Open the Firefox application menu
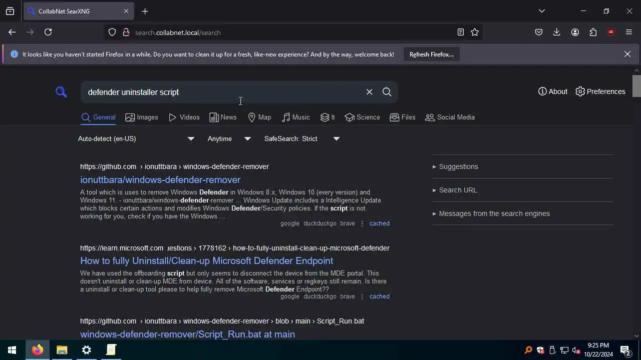This screenshot has height=360, width=641. (x=629, y=32)
